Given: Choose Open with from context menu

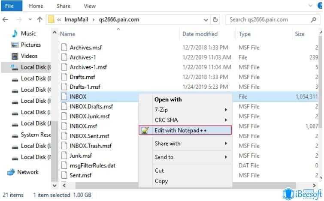Looking at the screenshot, I should [x=168, y=99].
